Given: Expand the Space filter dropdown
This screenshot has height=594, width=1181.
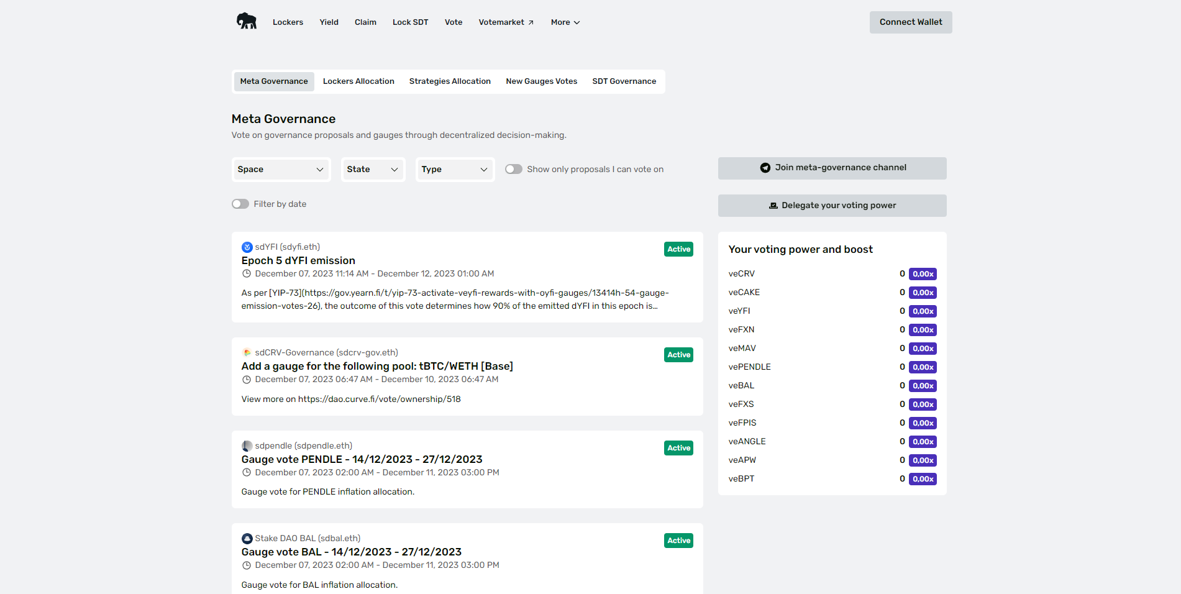Looking at the screenshot, I should pos(280,170).
